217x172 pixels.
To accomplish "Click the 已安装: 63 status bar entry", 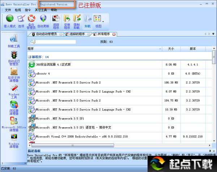I will coord(9,168).
